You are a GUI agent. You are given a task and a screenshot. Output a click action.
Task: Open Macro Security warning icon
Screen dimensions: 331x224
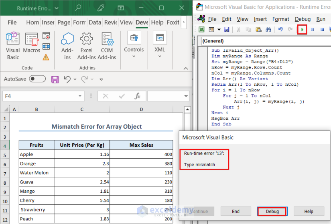tap(46, 57)
